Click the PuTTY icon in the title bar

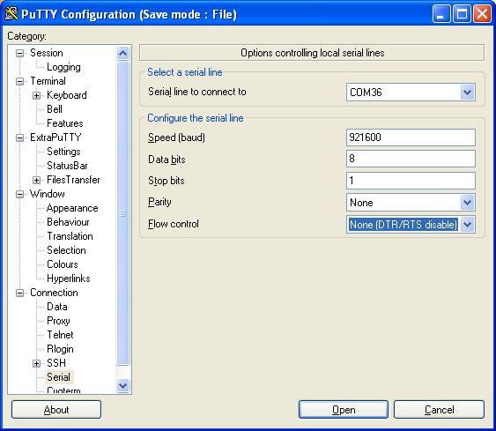click(x=11, y=13)
